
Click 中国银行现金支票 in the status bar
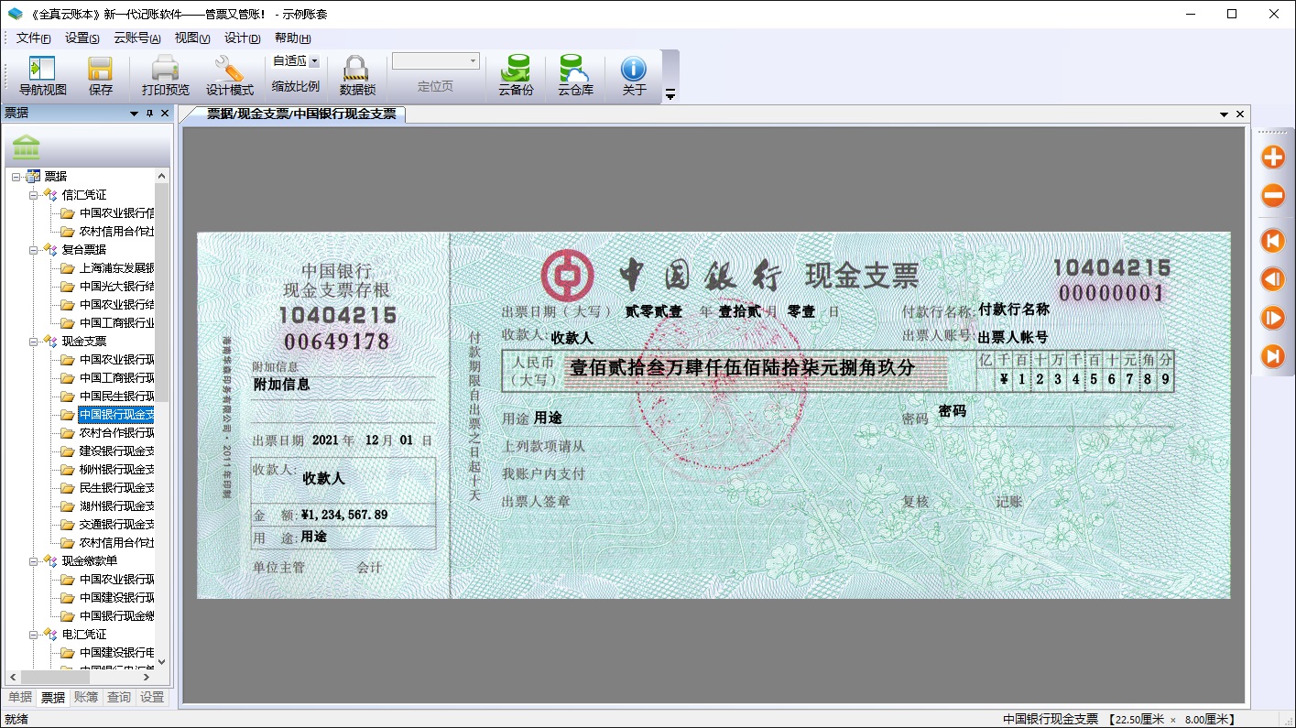1051,719
